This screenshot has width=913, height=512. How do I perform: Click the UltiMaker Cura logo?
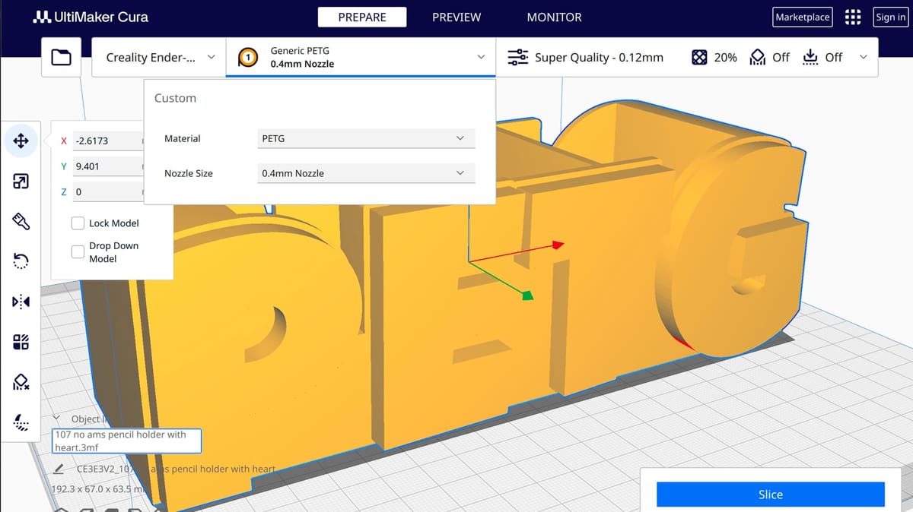pos(91,17)
